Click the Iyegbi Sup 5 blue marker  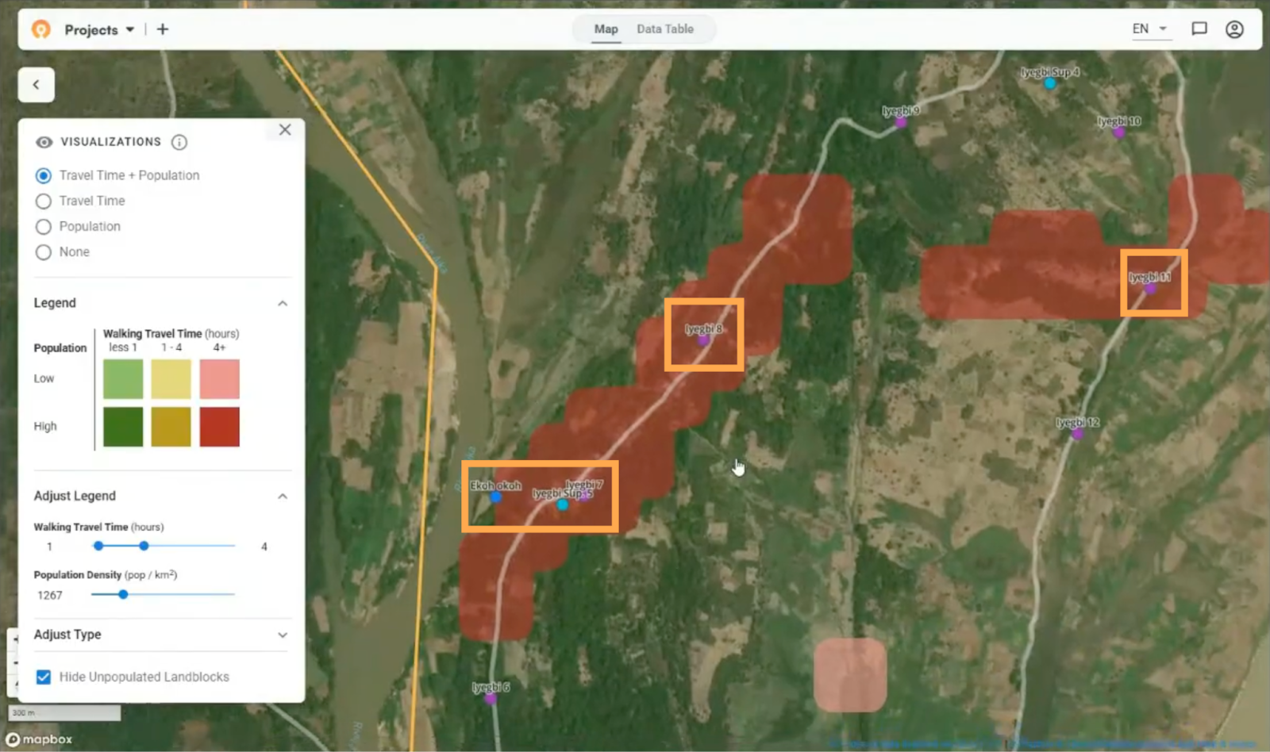[562, 505]
